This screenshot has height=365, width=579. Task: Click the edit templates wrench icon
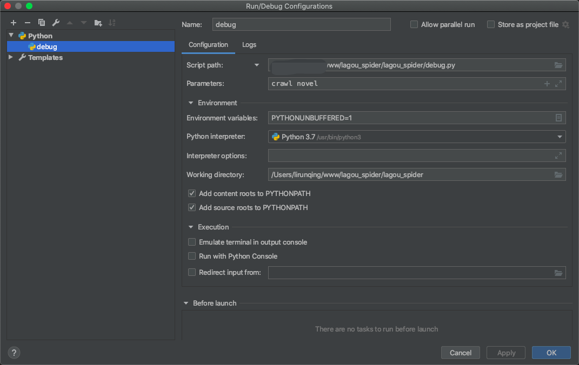[x=56, y=23]
